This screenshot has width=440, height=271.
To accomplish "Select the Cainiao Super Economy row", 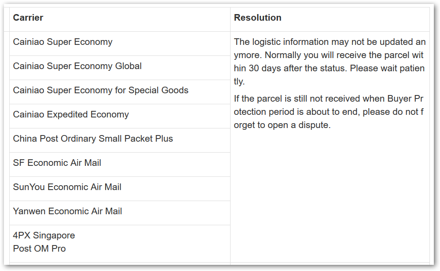I will point(63,42).
